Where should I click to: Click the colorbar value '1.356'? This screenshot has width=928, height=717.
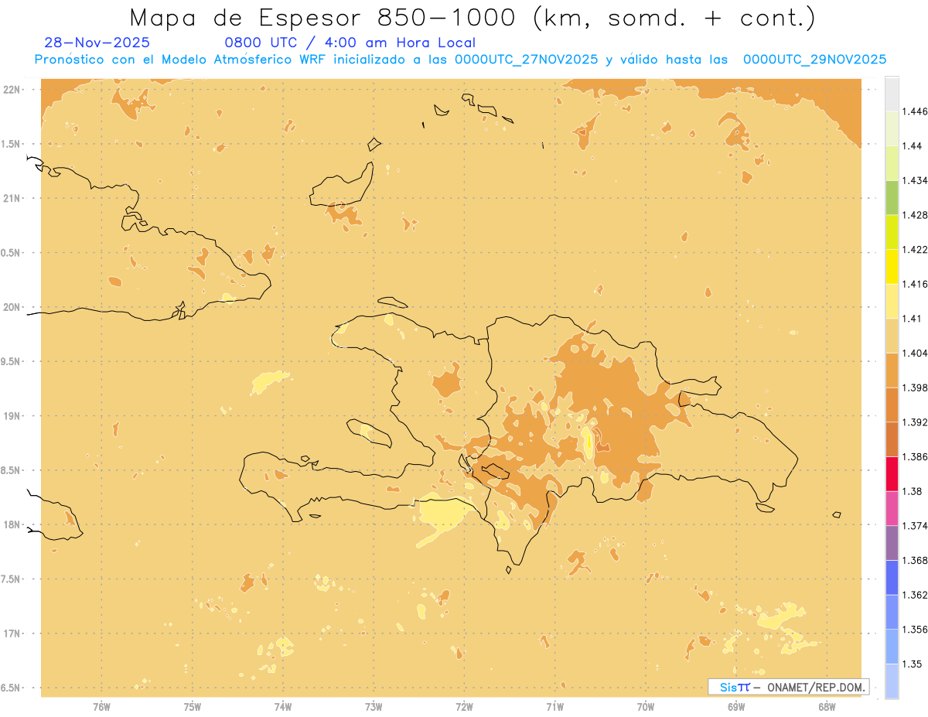914,630
